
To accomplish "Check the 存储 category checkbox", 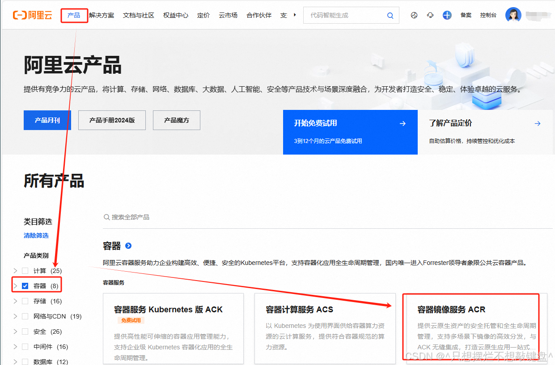I will (25, 301).
